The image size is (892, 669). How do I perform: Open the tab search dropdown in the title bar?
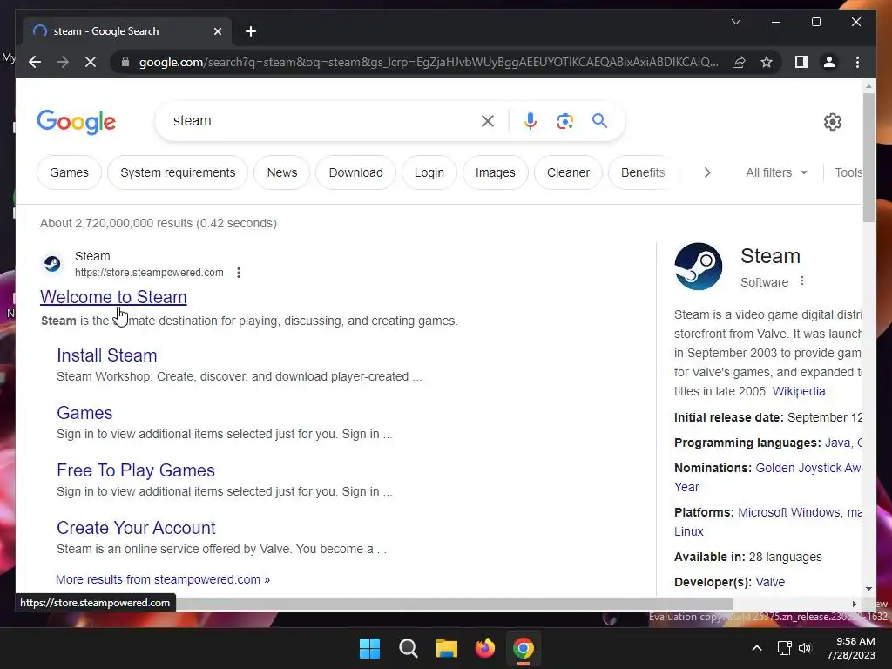tap(735, 22)
